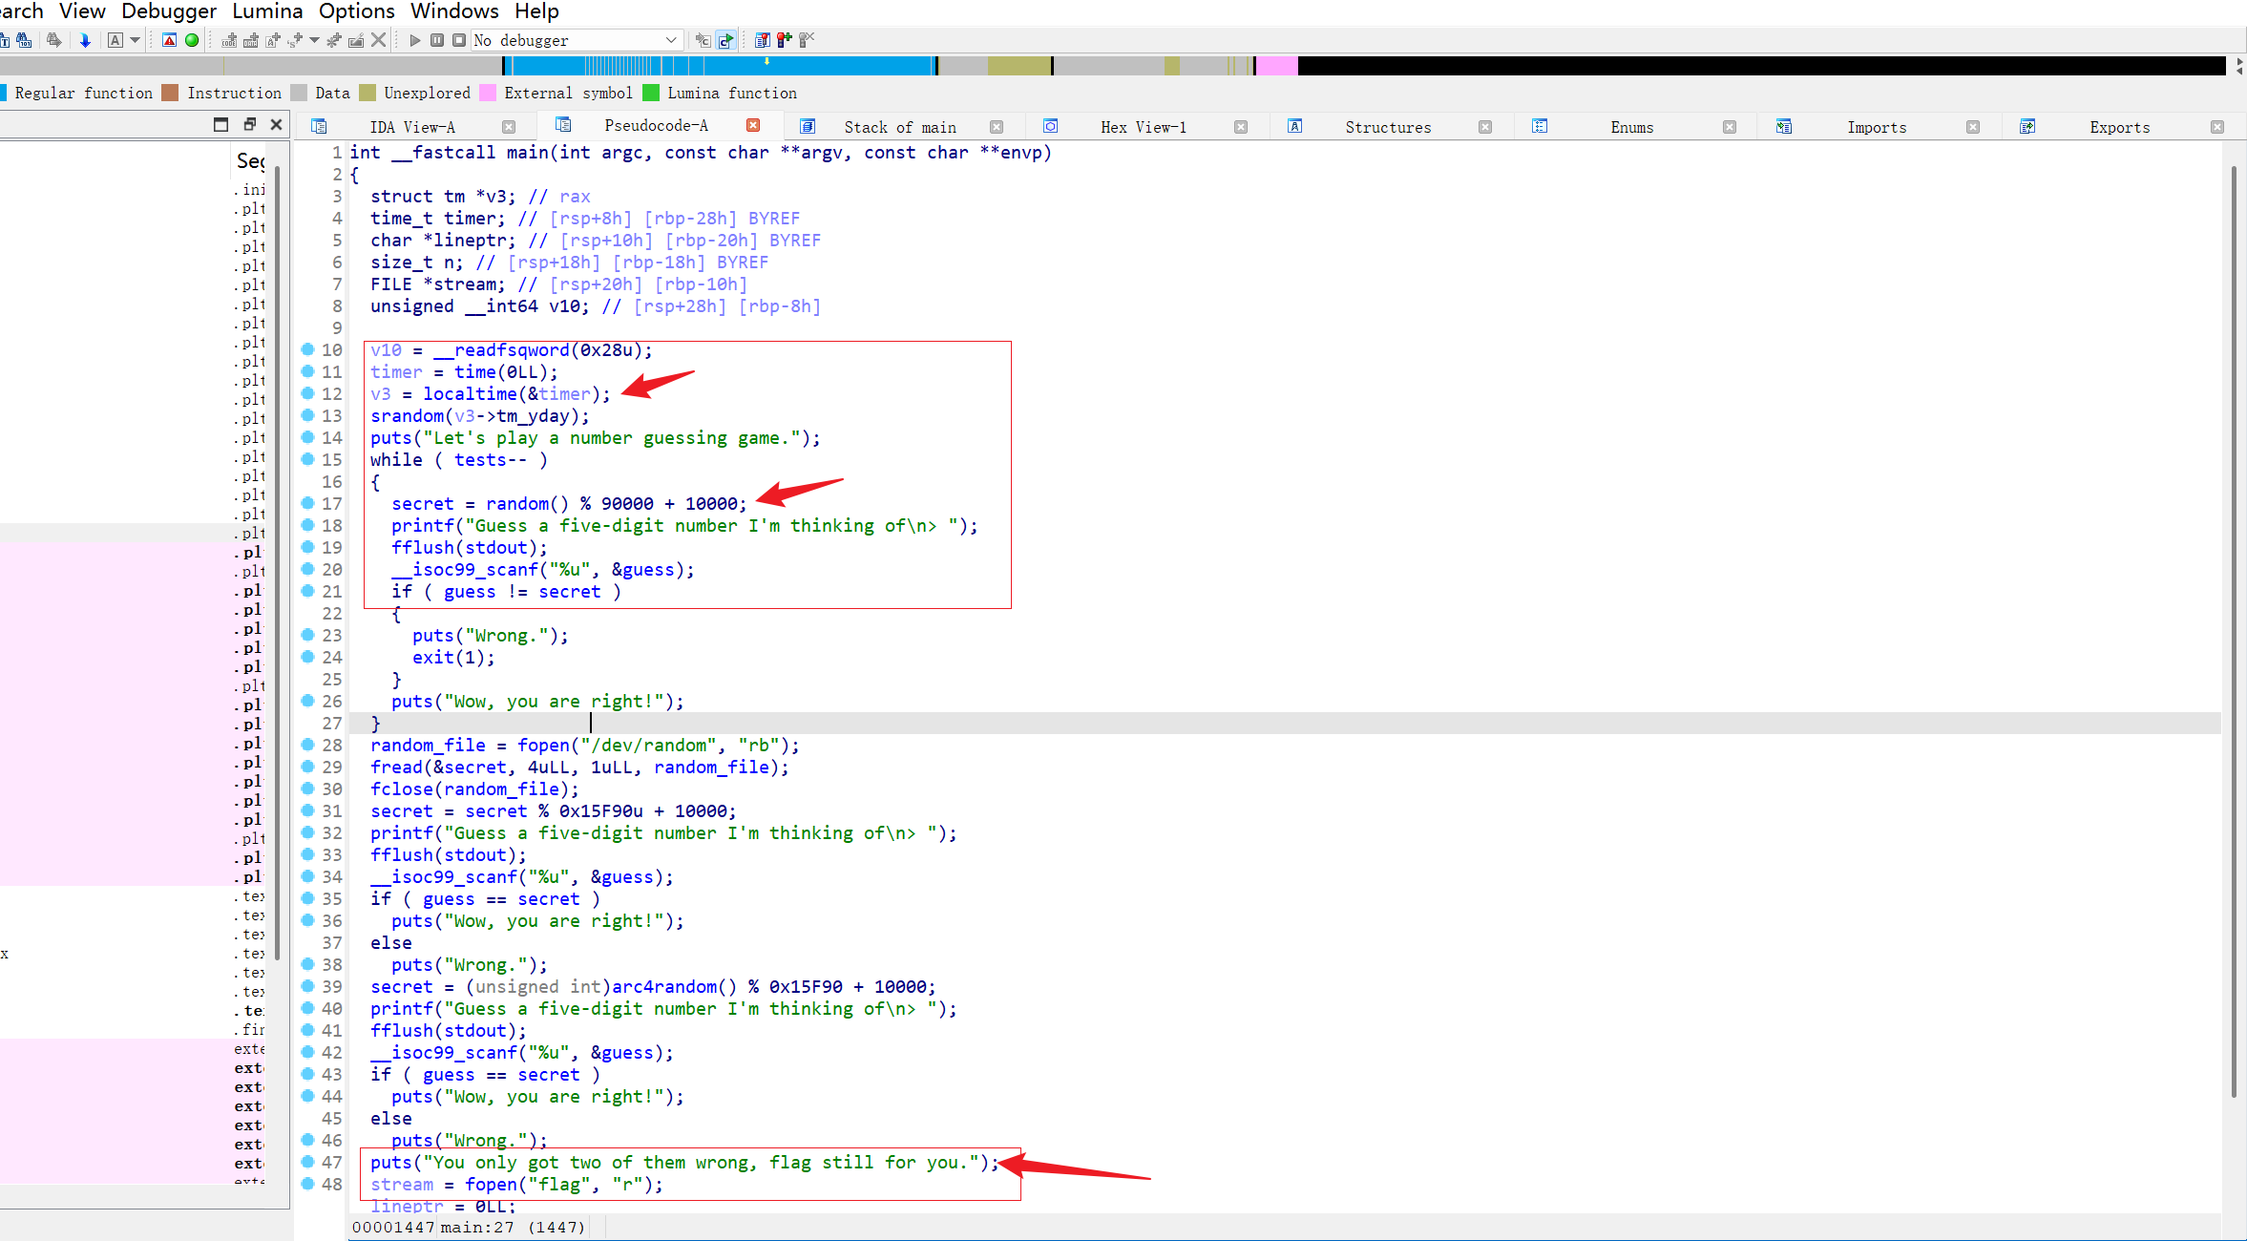The height and width of the screenshot is (1241, 2247).
Task: Toggle breakpoint dot on line 47
Action: pos(308,1162)
